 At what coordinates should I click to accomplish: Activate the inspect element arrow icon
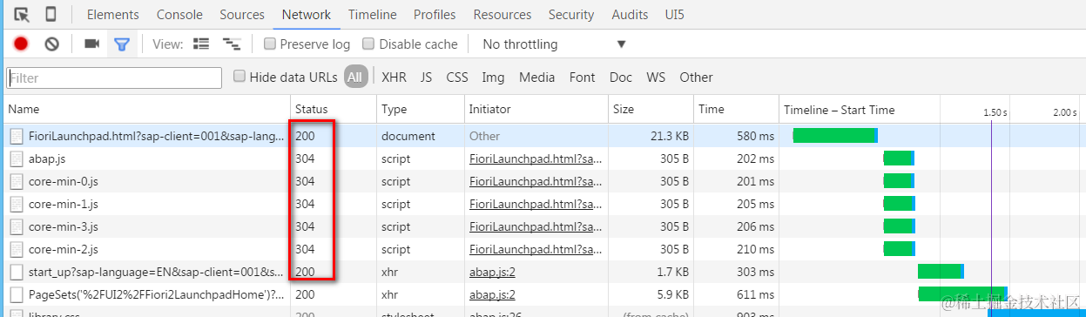click(22, 14)
